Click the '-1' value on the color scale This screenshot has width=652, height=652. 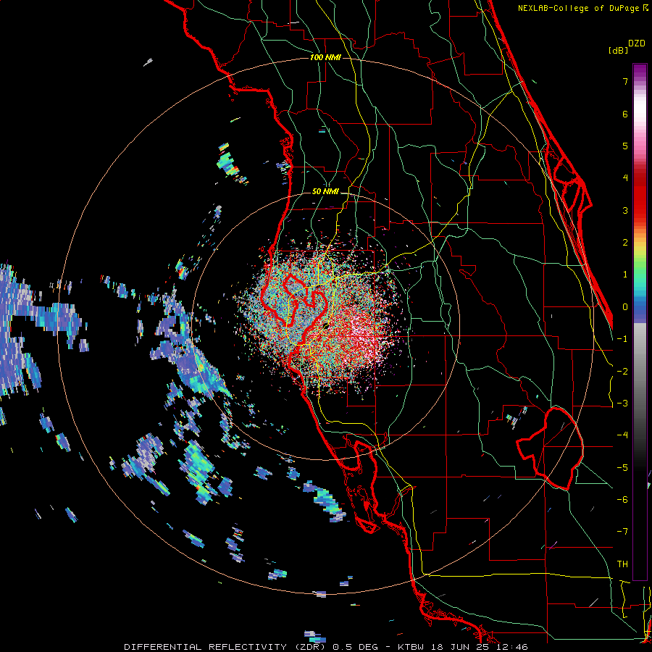(622, 339)
